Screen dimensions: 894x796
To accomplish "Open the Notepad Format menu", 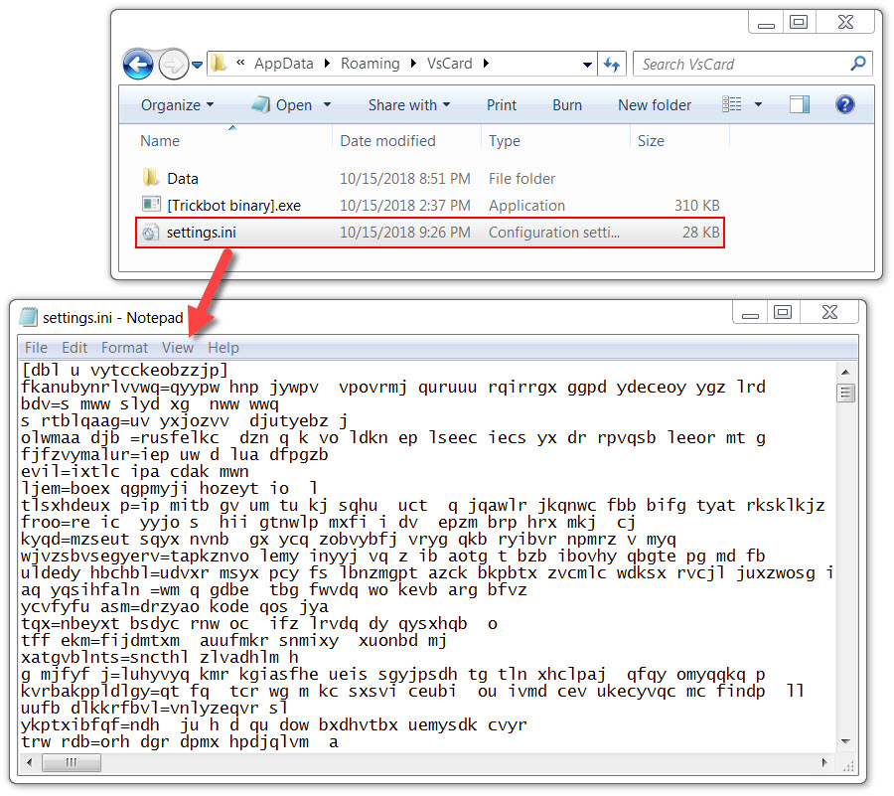I will tap(124, 347).
